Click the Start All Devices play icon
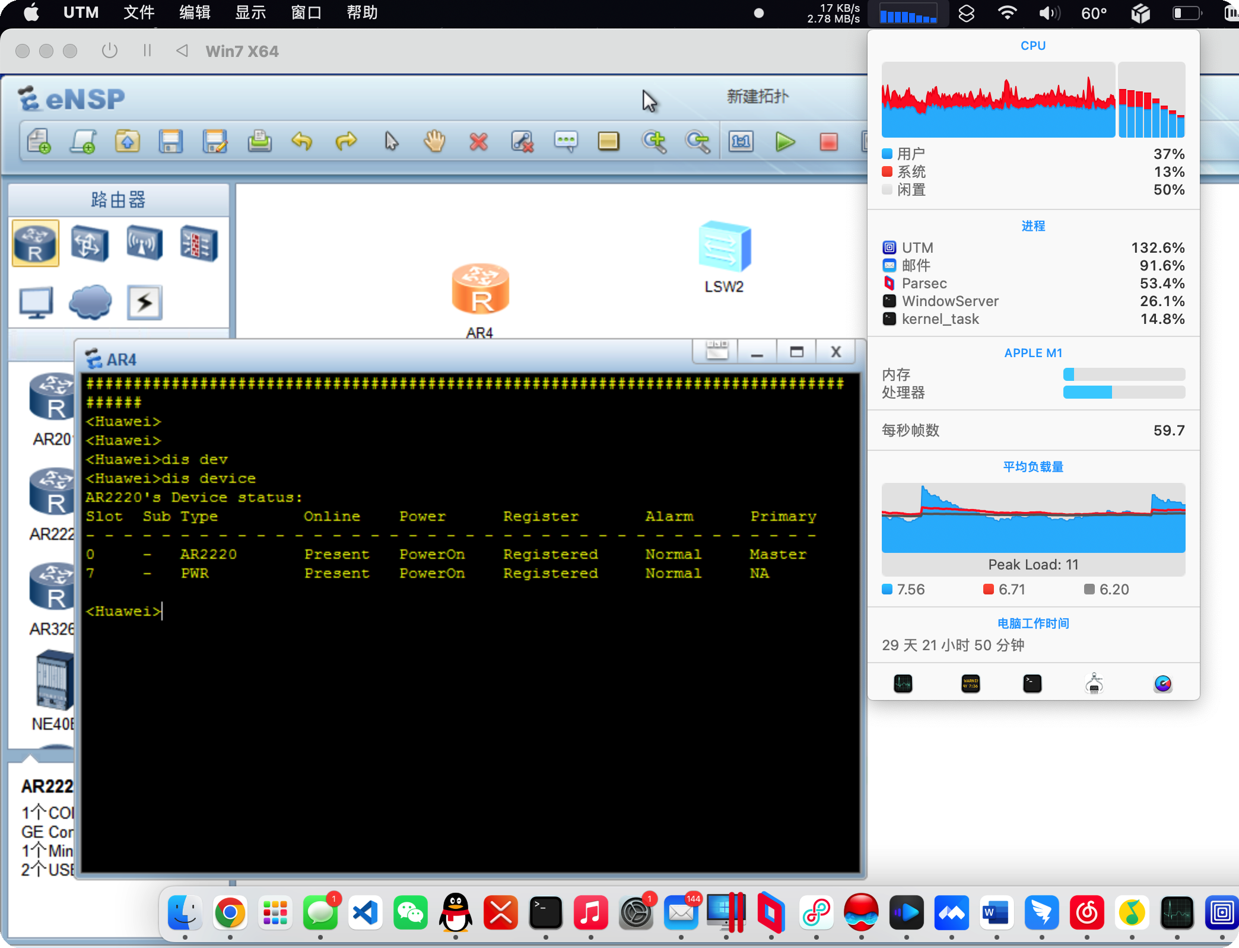The height and width of the screenshot is (948, 1239). click(x=785, y=142)
